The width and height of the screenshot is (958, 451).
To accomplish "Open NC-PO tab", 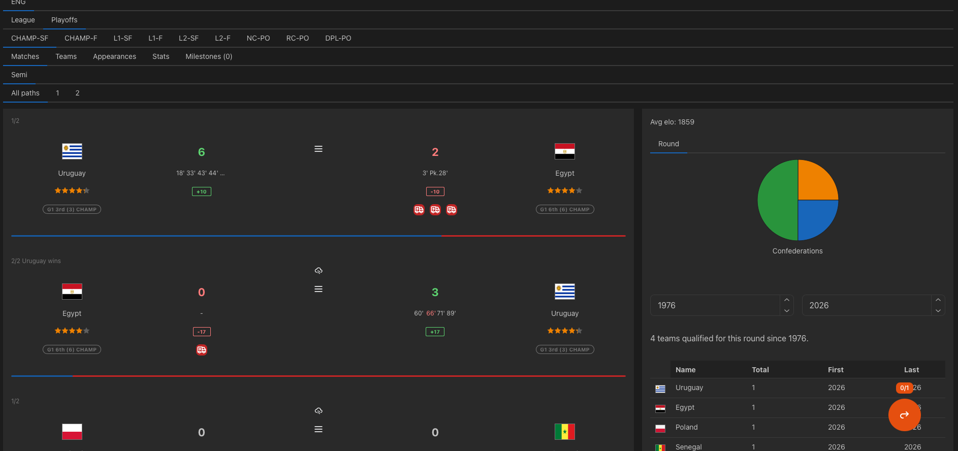I will coord(258,38).
